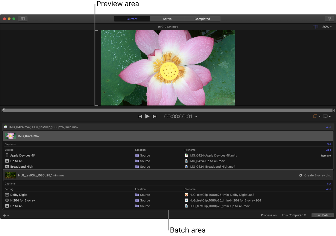Screen dimensions: 336x236
Task: Click Remove next to Apple Devices 4K output
Action: (x=326, y=156)
